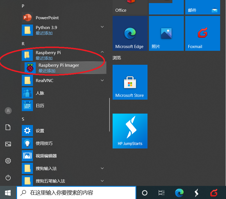
Task: Click the power button in the sidebar
Action: point(8,178)
